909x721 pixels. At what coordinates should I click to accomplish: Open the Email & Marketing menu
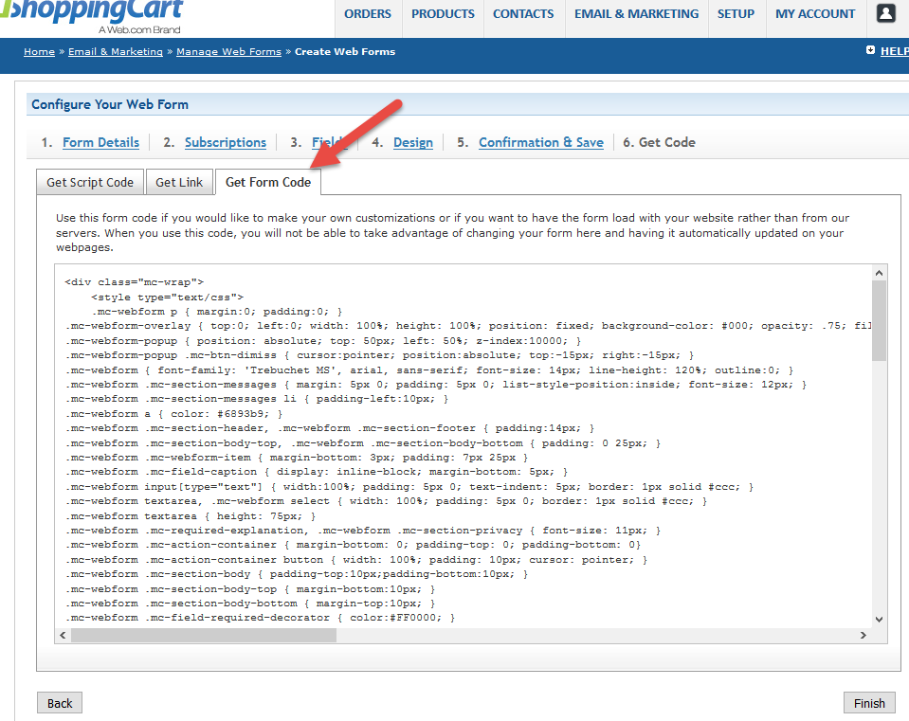636,14
